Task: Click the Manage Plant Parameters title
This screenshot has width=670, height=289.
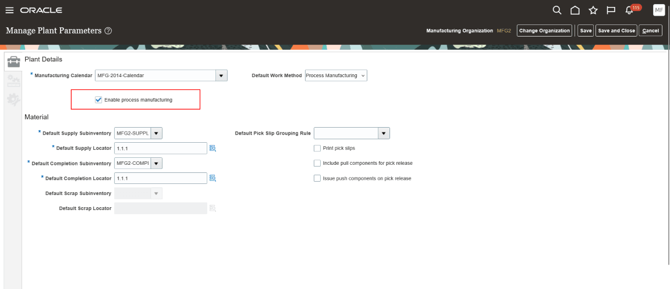Action: pyautogui.click(x=54, y=31)
